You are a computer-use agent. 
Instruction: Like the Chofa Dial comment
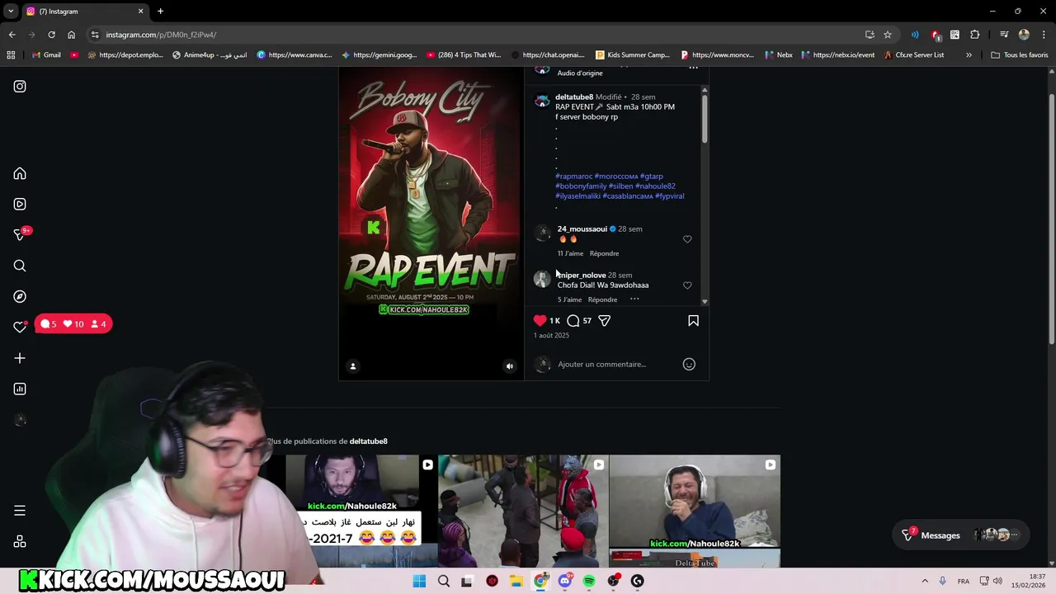(687, 285)
